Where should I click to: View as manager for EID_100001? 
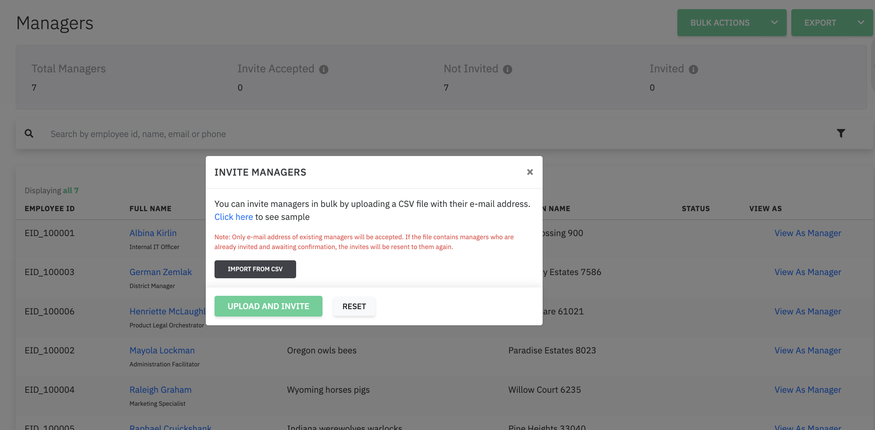coord(807,233)
